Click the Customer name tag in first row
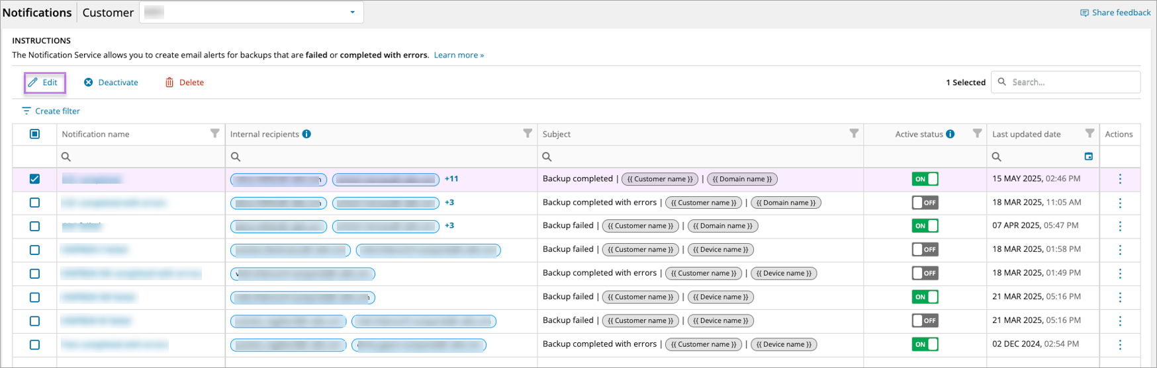This screenshot has height=368, width=1157. (x=660, y=179)
